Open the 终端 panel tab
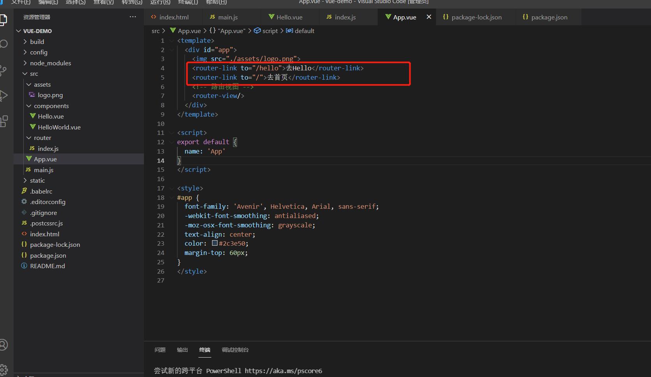 coord(205,350)
